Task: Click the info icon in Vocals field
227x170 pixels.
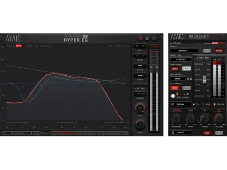Action: [x=173, y=133]
